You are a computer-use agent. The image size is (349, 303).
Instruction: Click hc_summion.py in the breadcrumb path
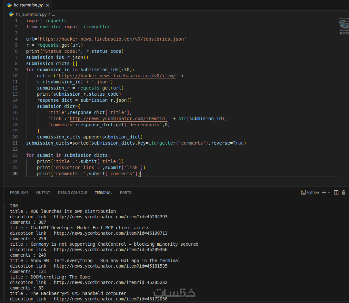click(31, 14)
